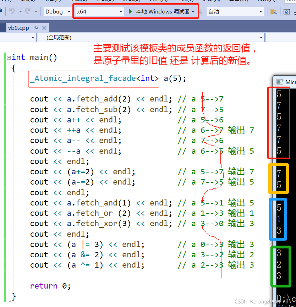The width and height of the screenshot is (296, 307).
Task: Launch 本地 Windows 调试器
Action: click(163, 11)
